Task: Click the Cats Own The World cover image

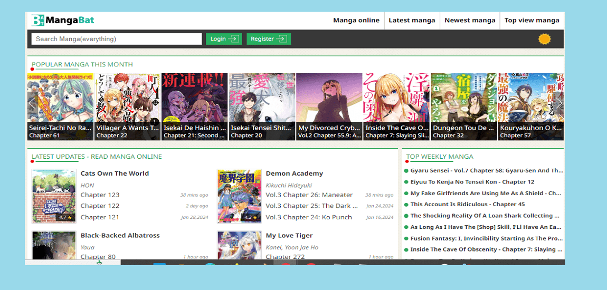Action: 54,196
